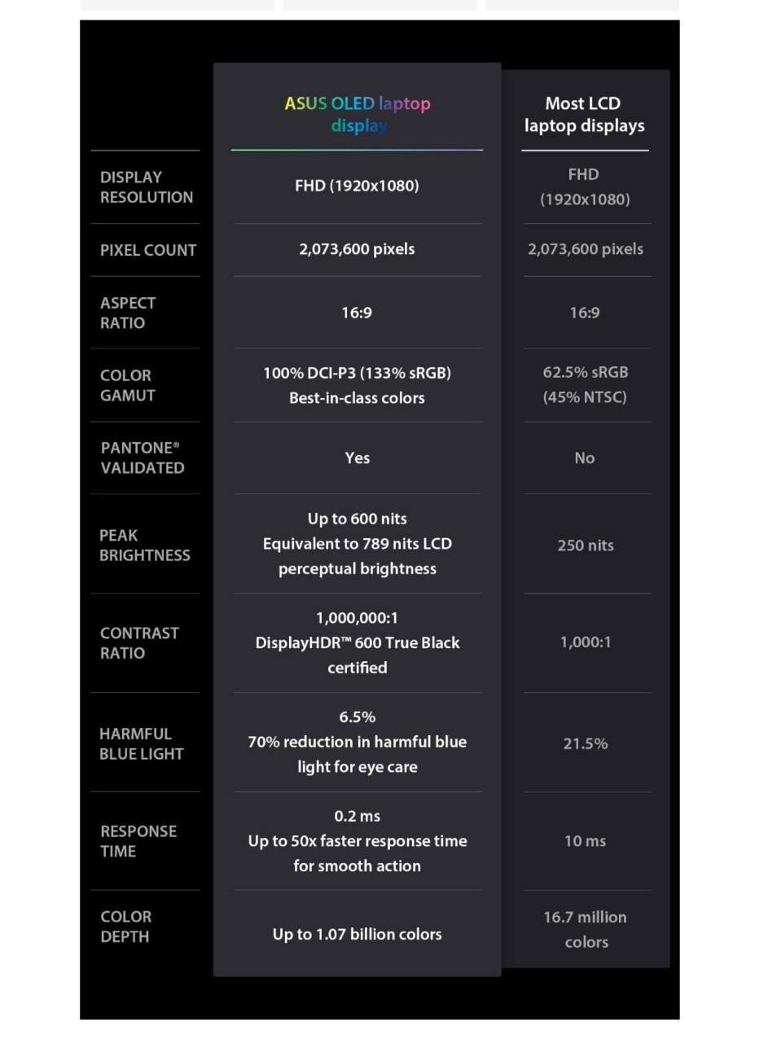Image resolution: width=777 pixels, height=1043 pixels.
Task: Select the PANTONE VALIDATED label
Action: pyautogui.click(x=143, y=458)
